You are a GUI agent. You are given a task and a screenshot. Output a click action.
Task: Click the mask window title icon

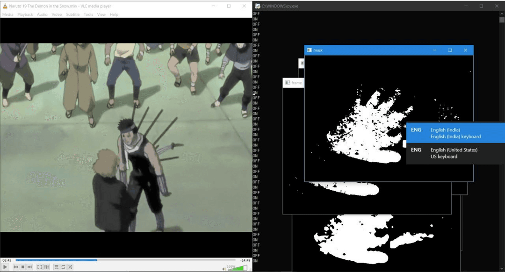(310, 50)
